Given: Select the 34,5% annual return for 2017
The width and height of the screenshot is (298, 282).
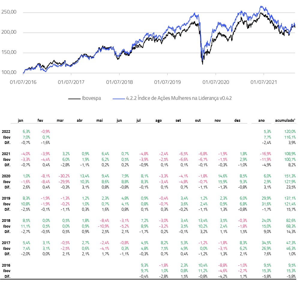Looking at the screenshot, I should click(266, 243).
